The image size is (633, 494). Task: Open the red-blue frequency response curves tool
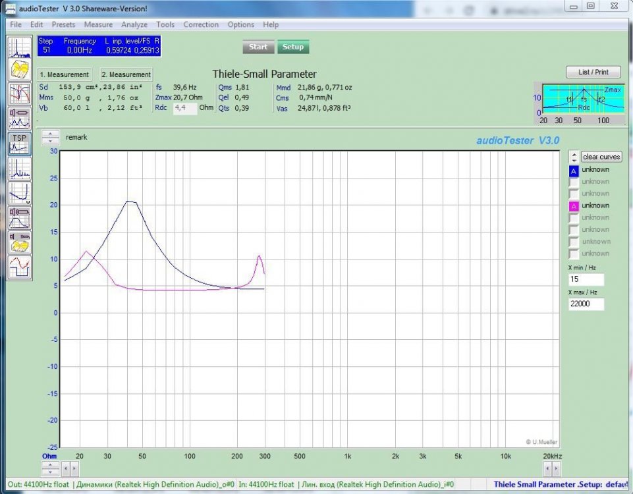(x=19, y=94)
